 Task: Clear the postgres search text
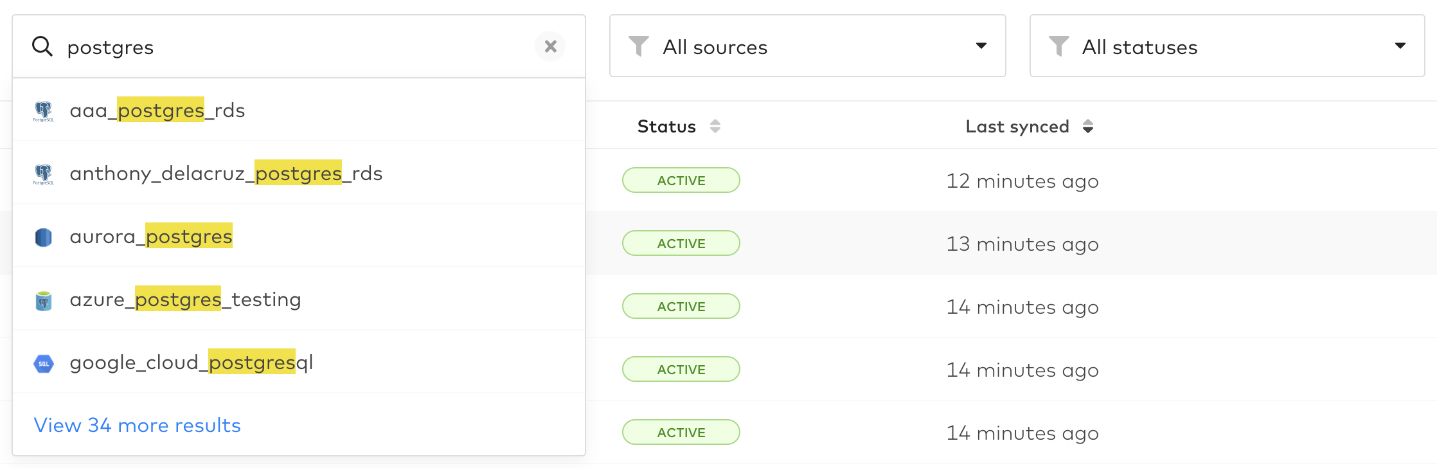click(x=550, y=46)
